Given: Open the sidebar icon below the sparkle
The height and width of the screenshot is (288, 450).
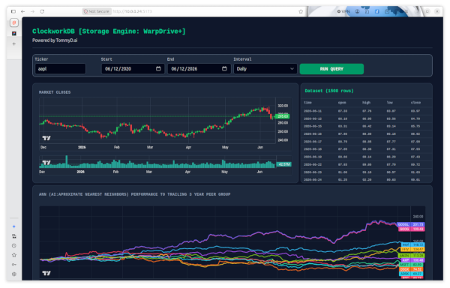Looking at the screenshot, I should 14,236.
